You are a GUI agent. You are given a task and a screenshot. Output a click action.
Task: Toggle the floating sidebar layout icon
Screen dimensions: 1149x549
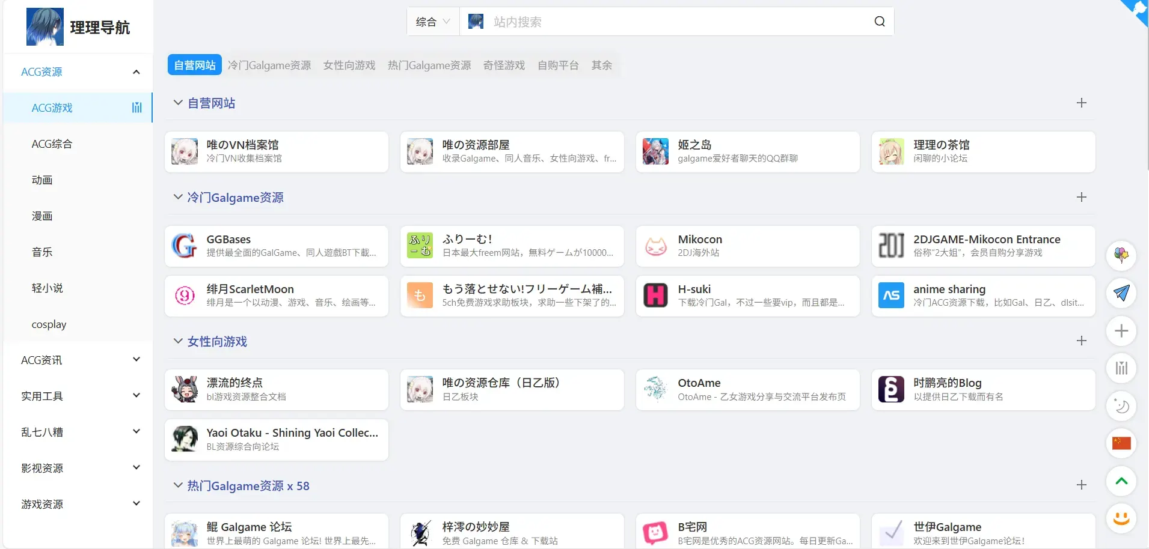(x=1121, y=368)
